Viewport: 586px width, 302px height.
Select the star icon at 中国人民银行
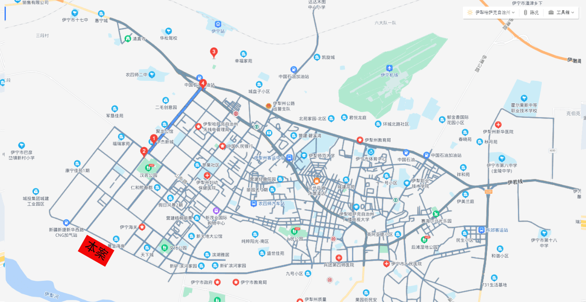(223, 146)
